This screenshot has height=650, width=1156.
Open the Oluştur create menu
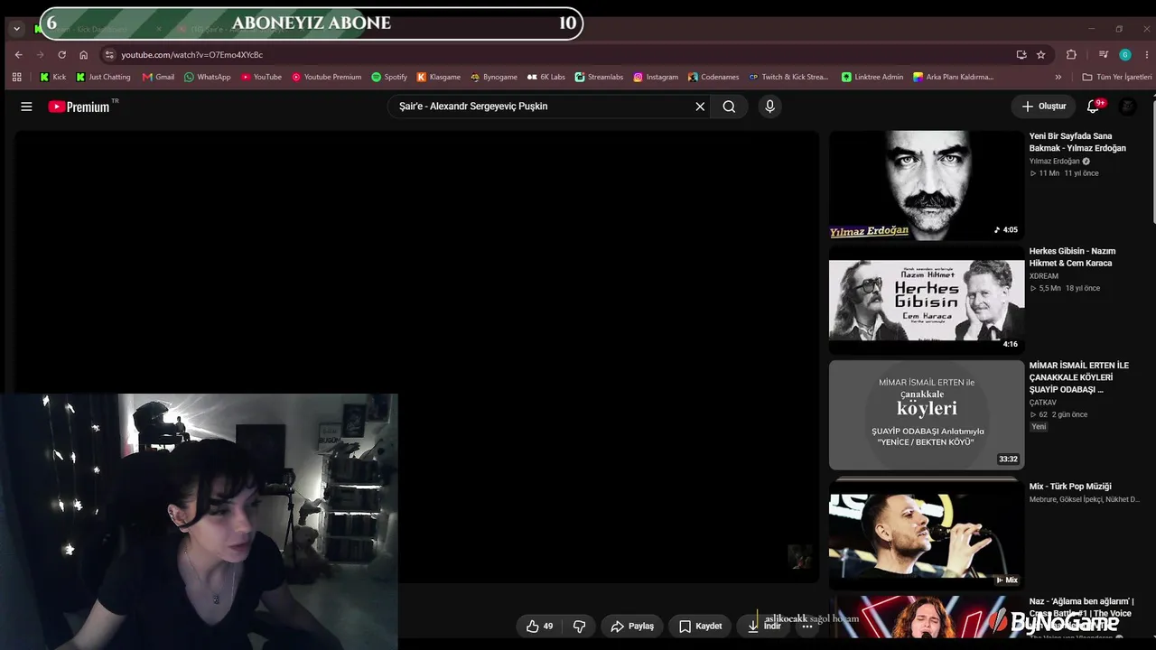pos(1044,107)
